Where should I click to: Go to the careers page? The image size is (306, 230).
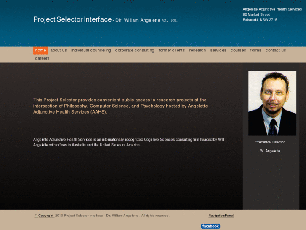[42, 59]
